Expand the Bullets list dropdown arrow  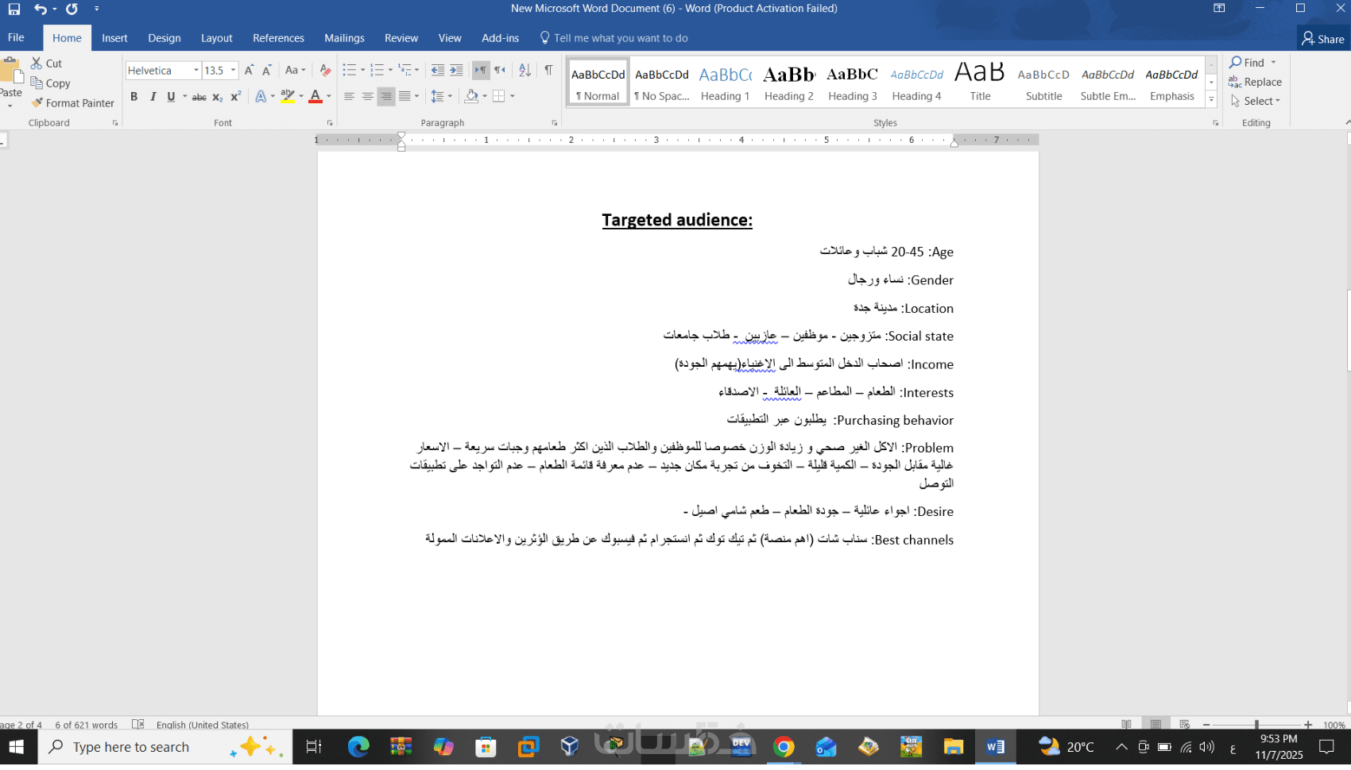point(362,71)
